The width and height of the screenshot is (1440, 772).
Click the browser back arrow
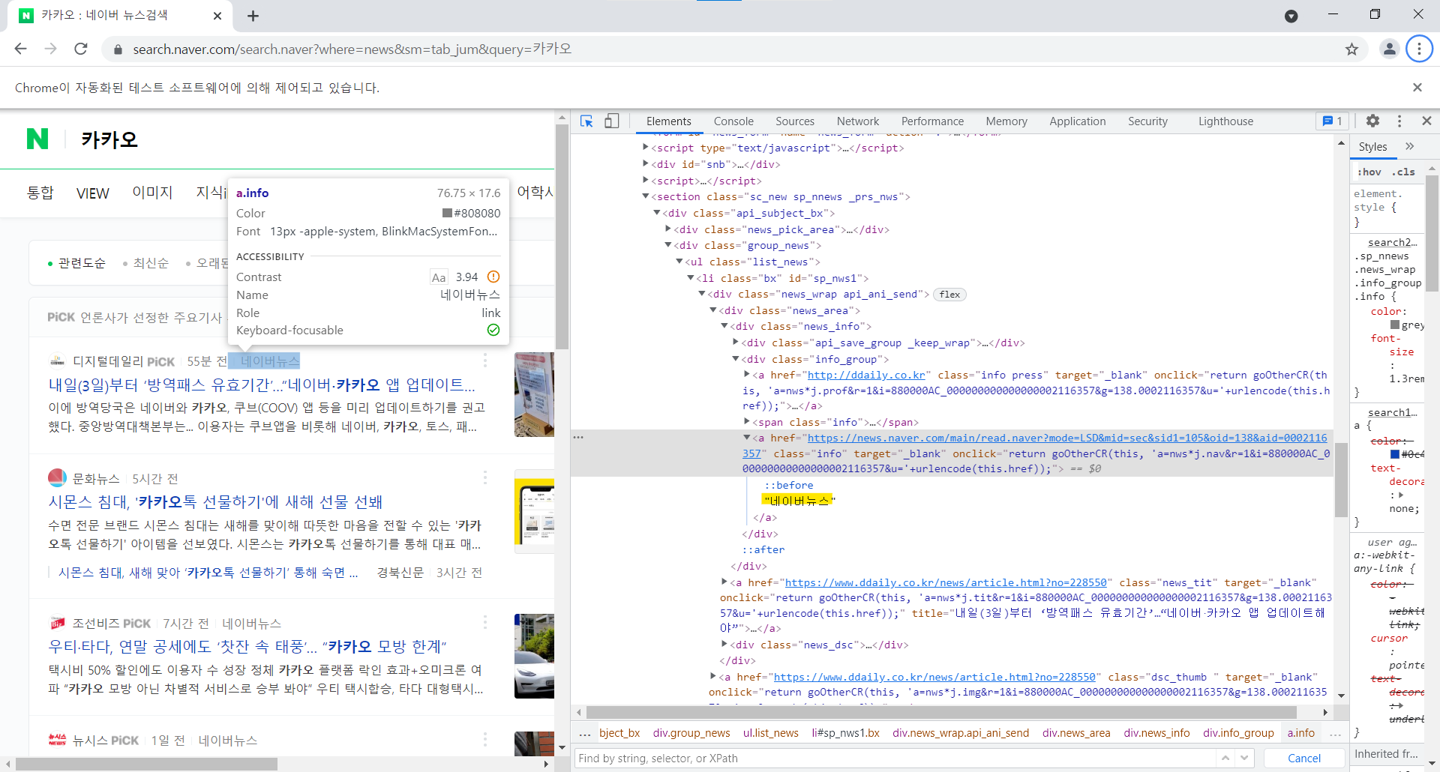pos(21,49)
